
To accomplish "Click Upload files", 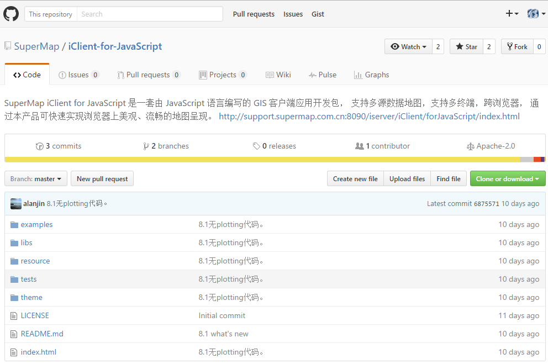I will tap(407, 178).
